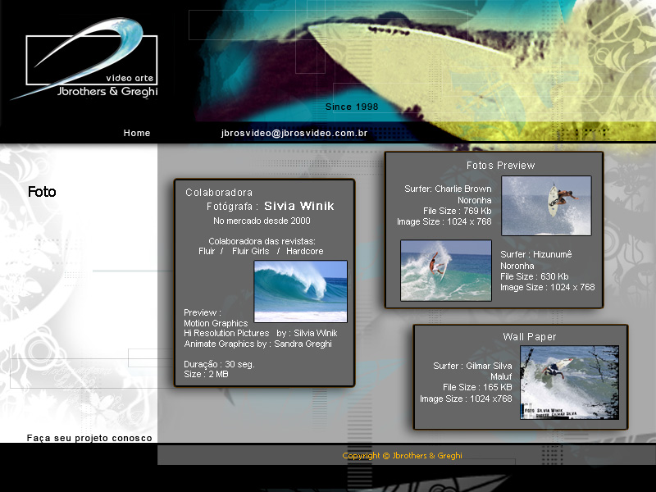Open Charlie Brown surfer photo thumbnail

pyautogui.click(x=546, y=206)
